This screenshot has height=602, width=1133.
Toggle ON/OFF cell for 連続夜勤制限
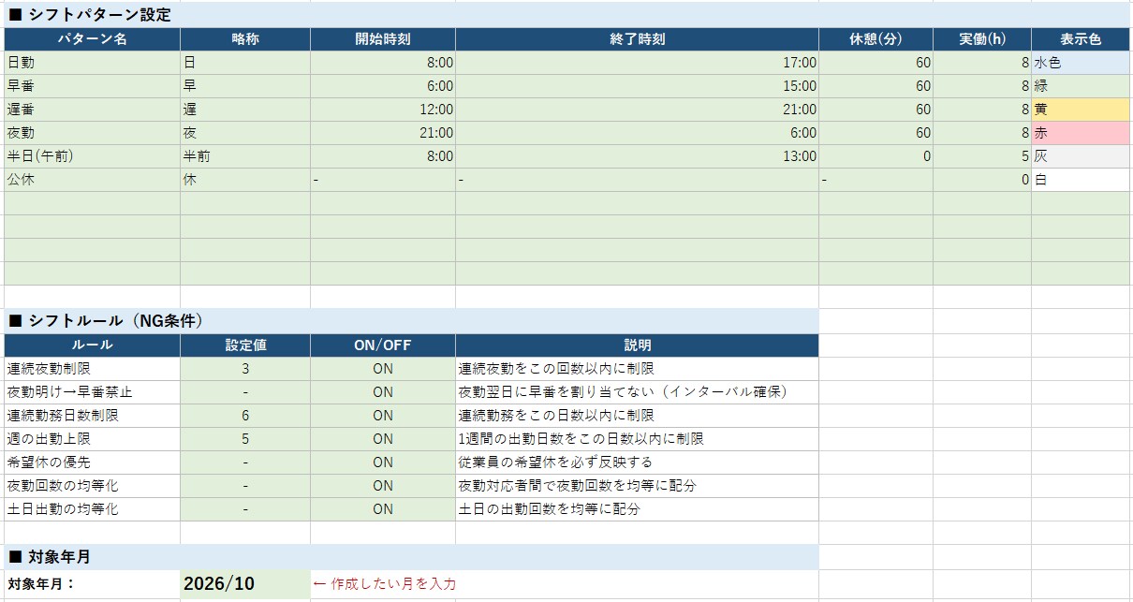click(383, 369)
